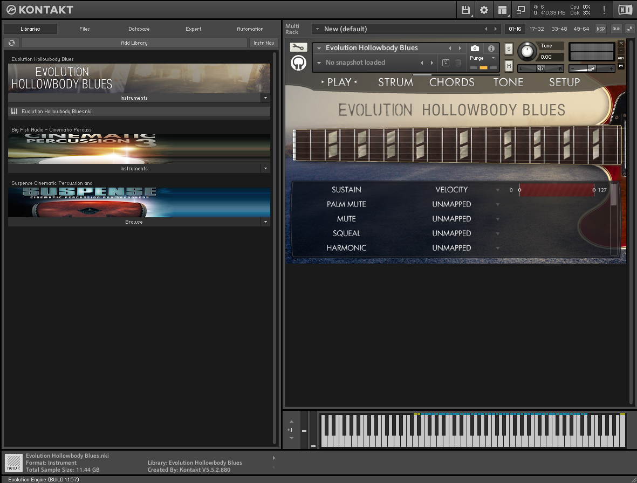Show rack channels 33-48
This screenshot has width=637, height=483.
click(559, 29)
